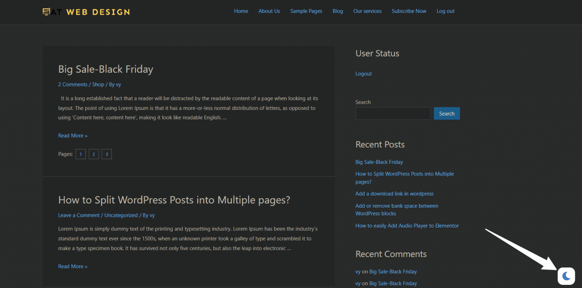Toggle dark mode via the moon icon
582x288 pixels.
[566, 276]
